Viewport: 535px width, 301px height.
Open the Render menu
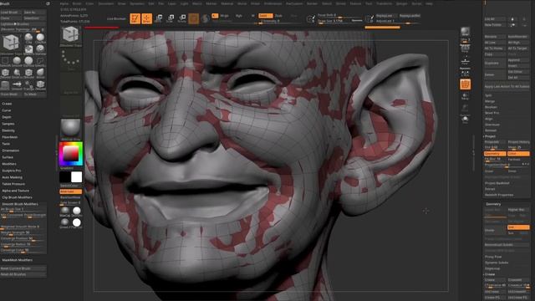312,3
